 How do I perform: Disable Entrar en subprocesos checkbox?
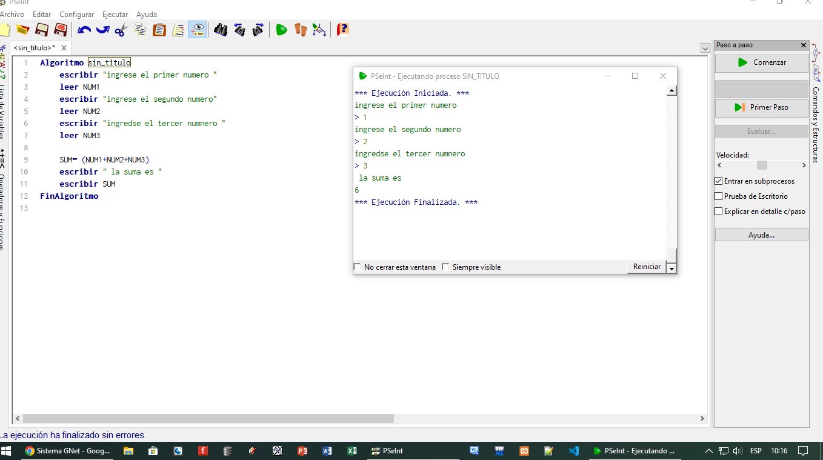click(719, 181)
